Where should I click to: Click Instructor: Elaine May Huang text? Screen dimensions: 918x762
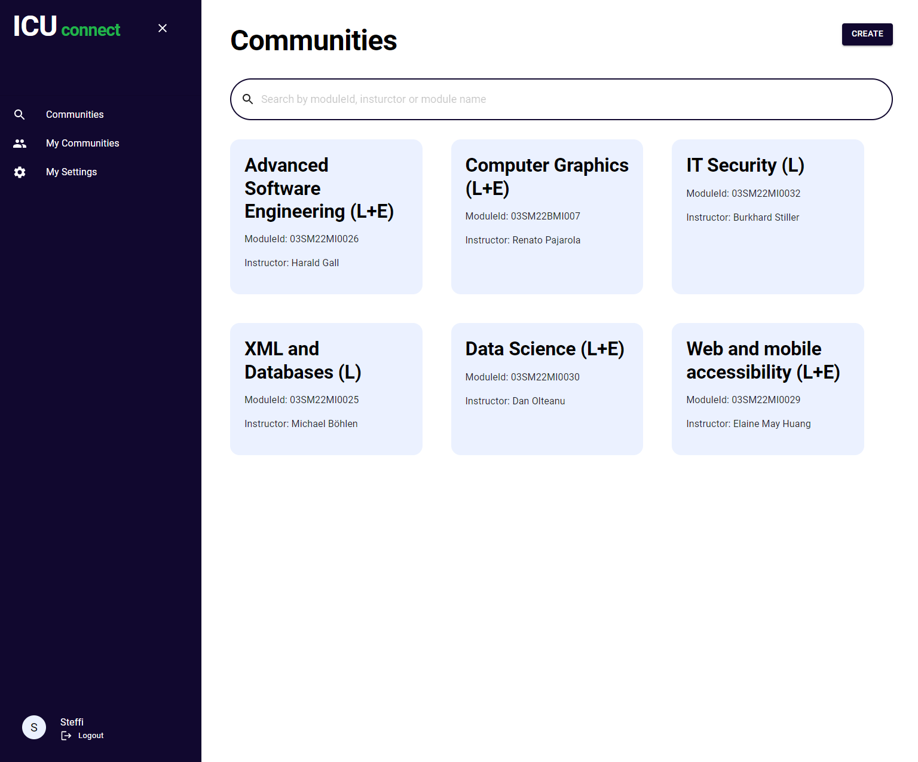[x=749, y=423]
